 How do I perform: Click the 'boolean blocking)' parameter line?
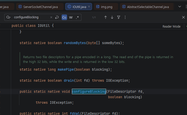click(125, 97)
